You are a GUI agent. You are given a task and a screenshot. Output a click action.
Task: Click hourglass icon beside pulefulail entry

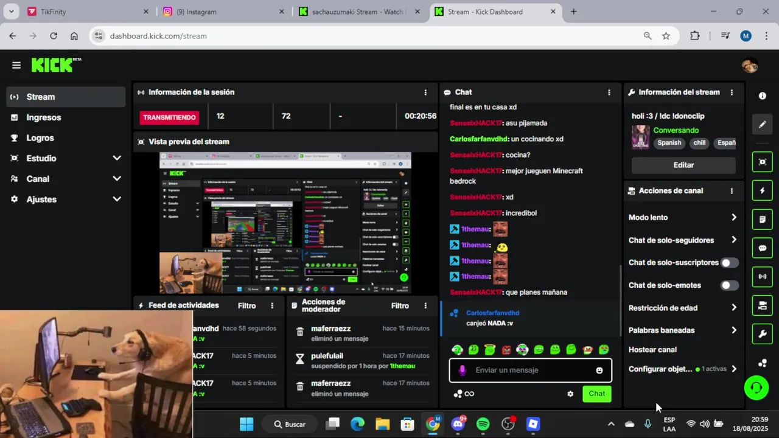pos(299,360)
